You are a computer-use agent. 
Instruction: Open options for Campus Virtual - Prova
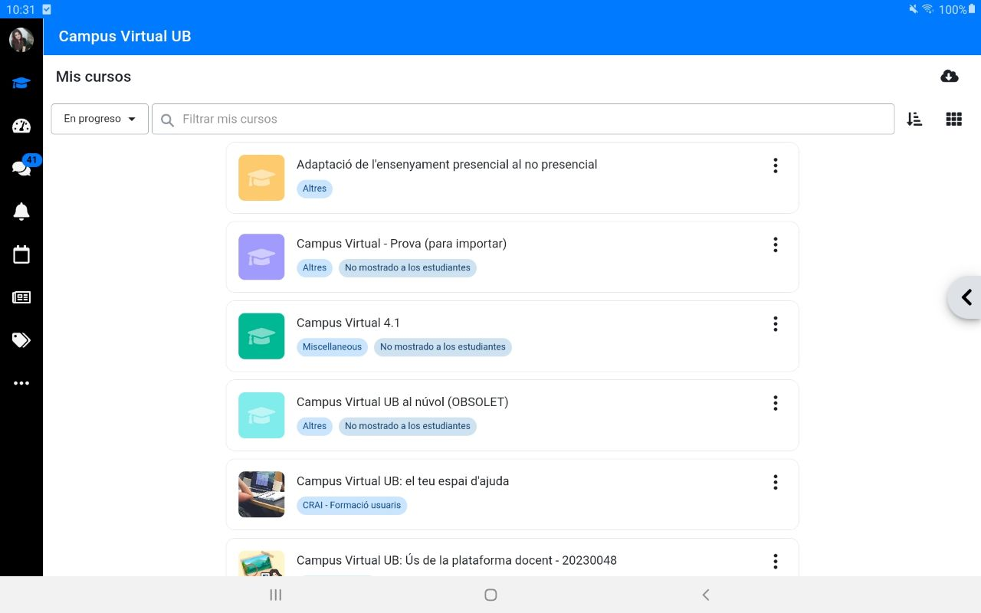point(775,245)
